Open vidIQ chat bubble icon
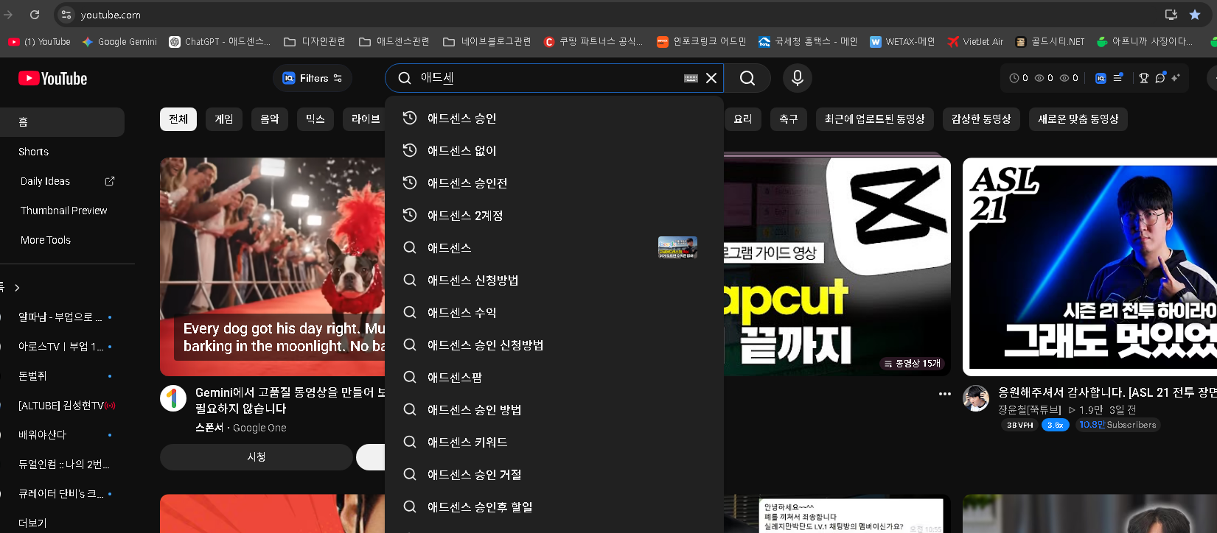The image size is (1217, 533). pos(1160,78)
